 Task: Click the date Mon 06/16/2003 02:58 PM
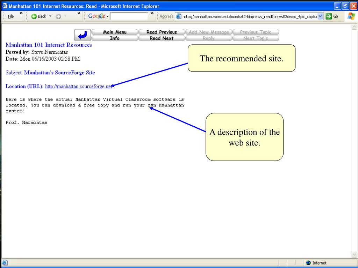[x=50, y=59]
